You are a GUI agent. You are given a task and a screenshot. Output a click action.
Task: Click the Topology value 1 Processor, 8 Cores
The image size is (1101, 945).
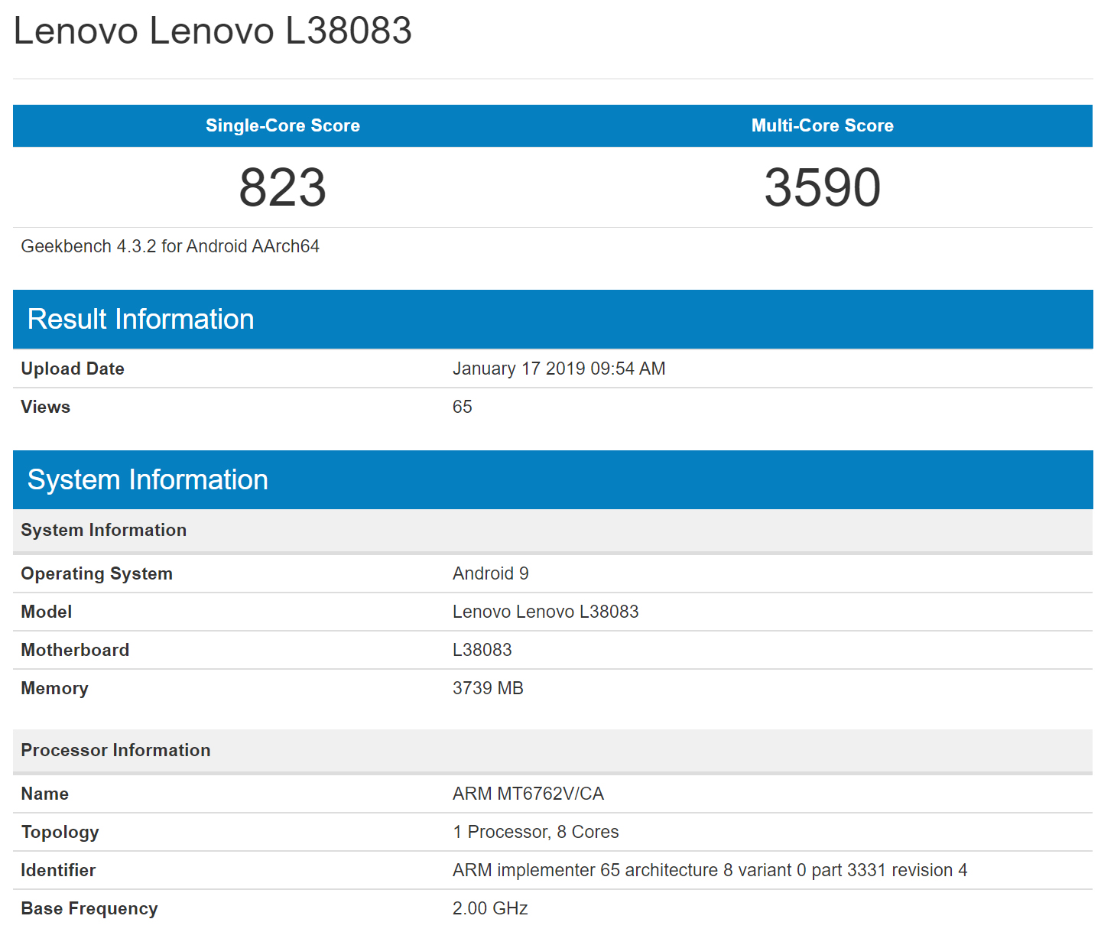[x=535, y=832]
